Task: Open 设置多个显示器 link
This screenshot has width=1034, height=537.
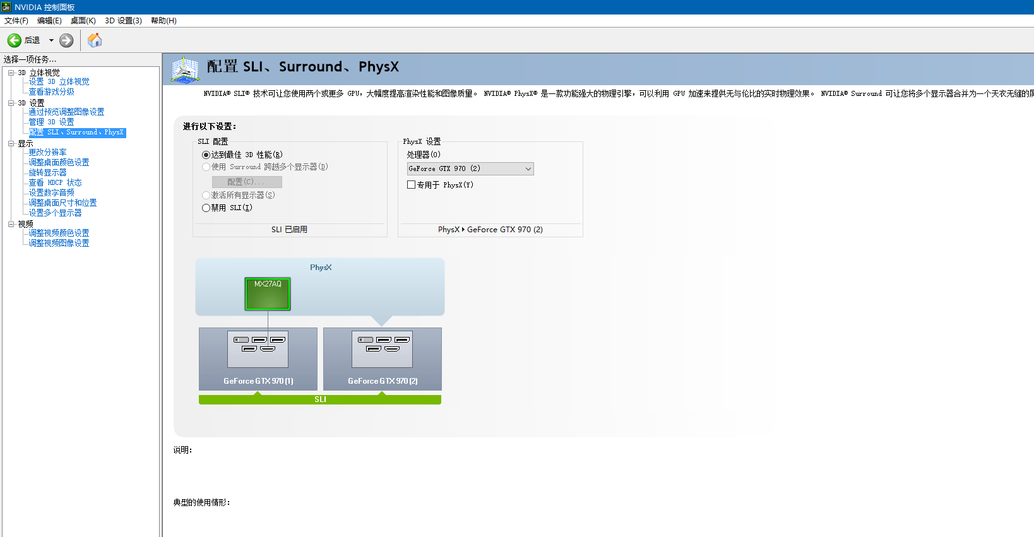Action: [x=56, y=213]
